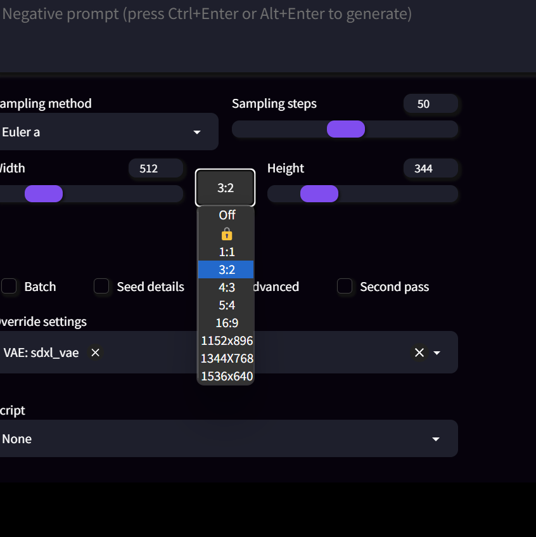536x537 pixels.
Task: Pick the 1:1 aspect ratio
Action: click(226, 251)
